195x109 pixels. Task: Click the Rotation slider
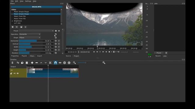pyautogui.click(x=36, y=53)
